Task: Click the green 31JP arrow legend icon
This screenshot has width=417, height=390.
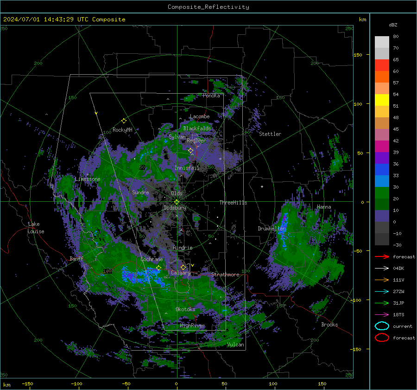Action: (x=382, y=303)
